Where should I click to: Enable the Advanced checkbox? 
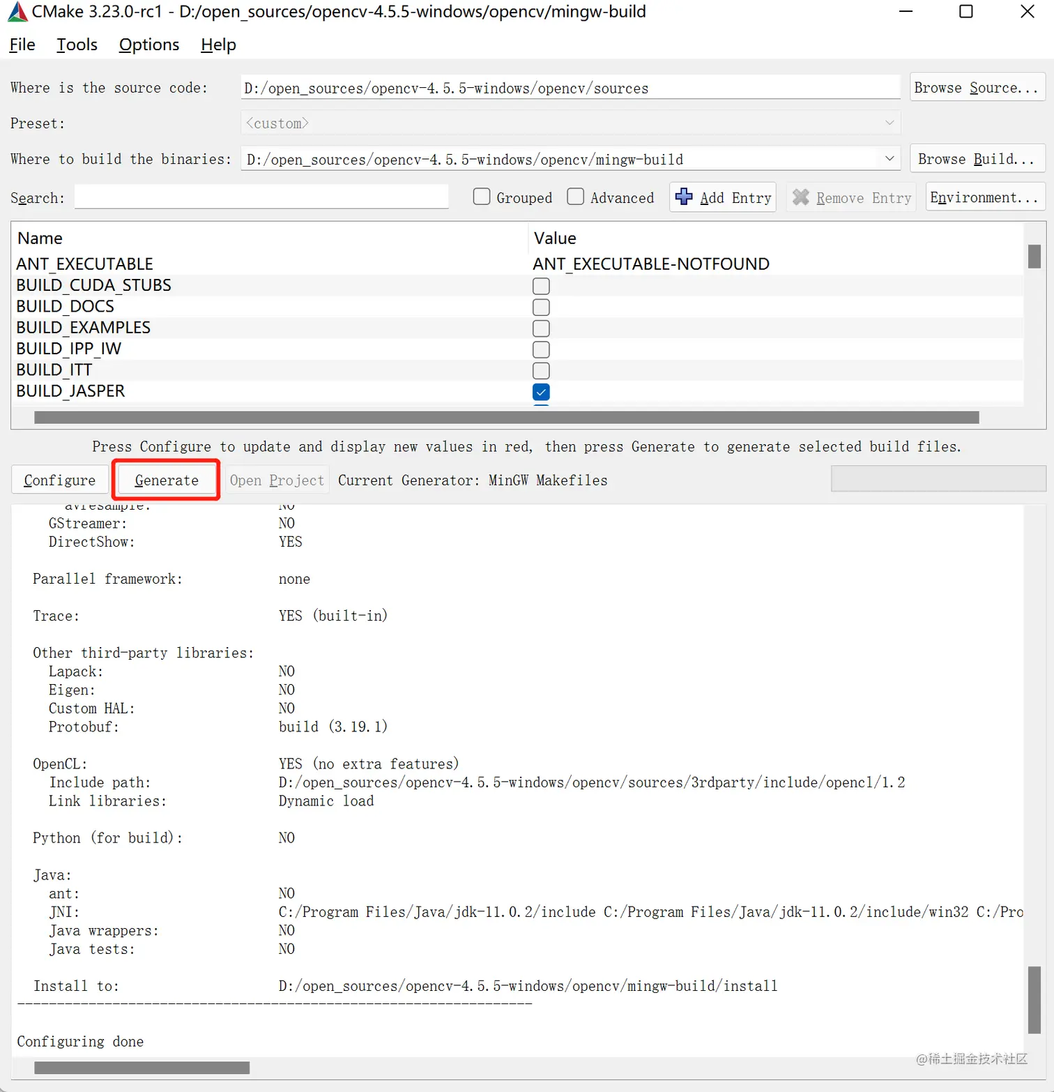(x=576, y=197)
